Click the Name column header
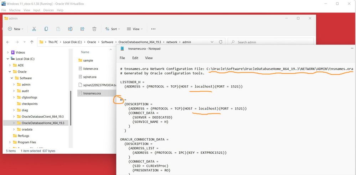 tap(85, 52)
